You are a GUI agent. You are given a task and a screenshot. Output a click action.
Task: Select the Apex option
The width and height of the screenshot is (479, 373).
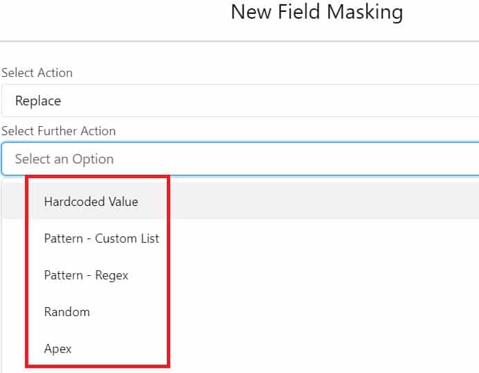57,349
